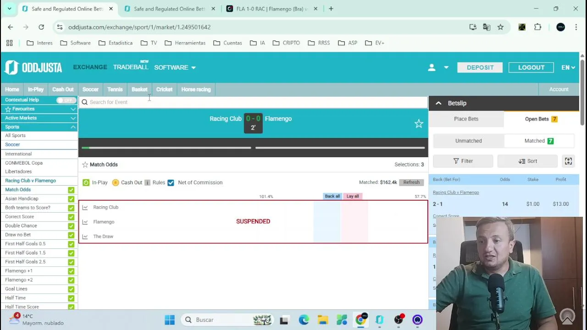Viewport: 587px width, 330px height.
Task: Collapse the Betslip panel chevron
Action: (438, 103)
